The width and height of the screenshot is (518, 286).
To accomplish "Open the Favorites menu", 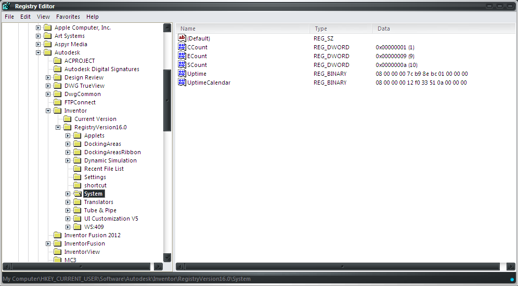I will point(68,17).
